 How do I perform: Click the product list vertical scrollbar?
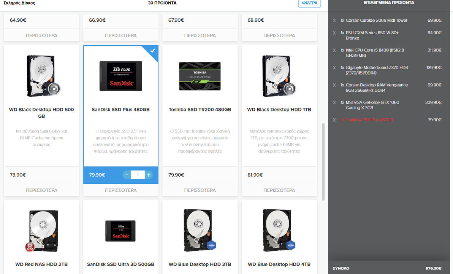(x=323, y=162)
